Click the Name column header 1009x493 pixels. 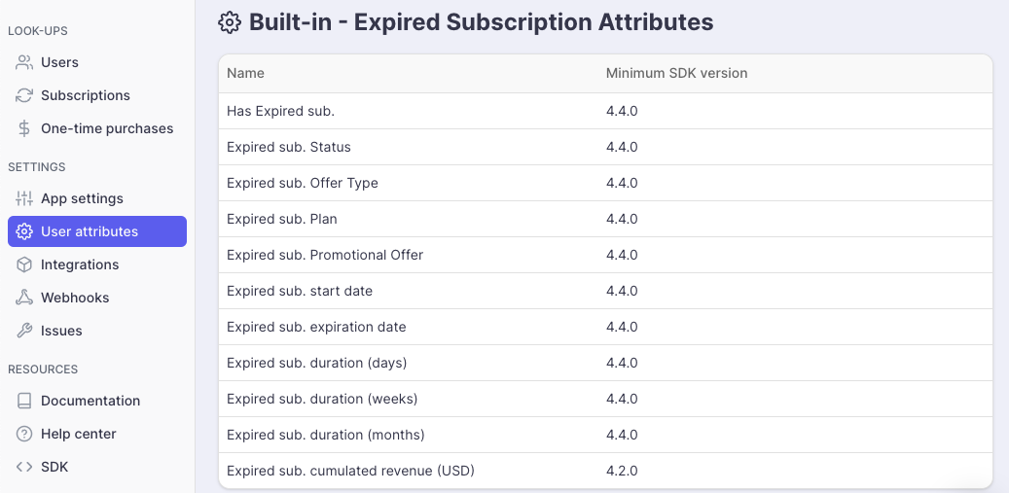(245, 73)
